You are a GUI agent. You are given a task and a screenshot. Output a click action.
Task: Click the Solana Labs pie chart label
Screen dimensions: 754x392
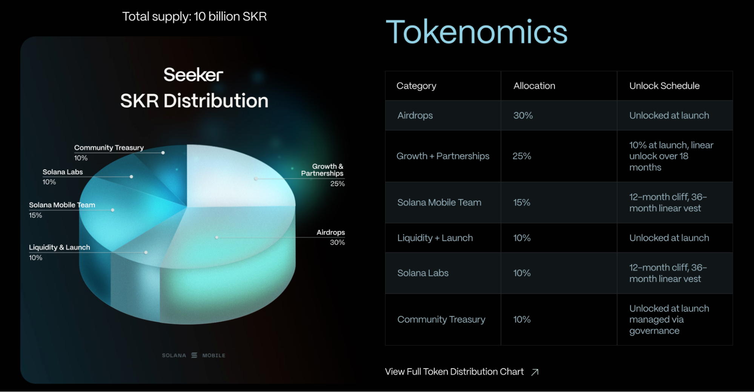[x=63, y=172]
